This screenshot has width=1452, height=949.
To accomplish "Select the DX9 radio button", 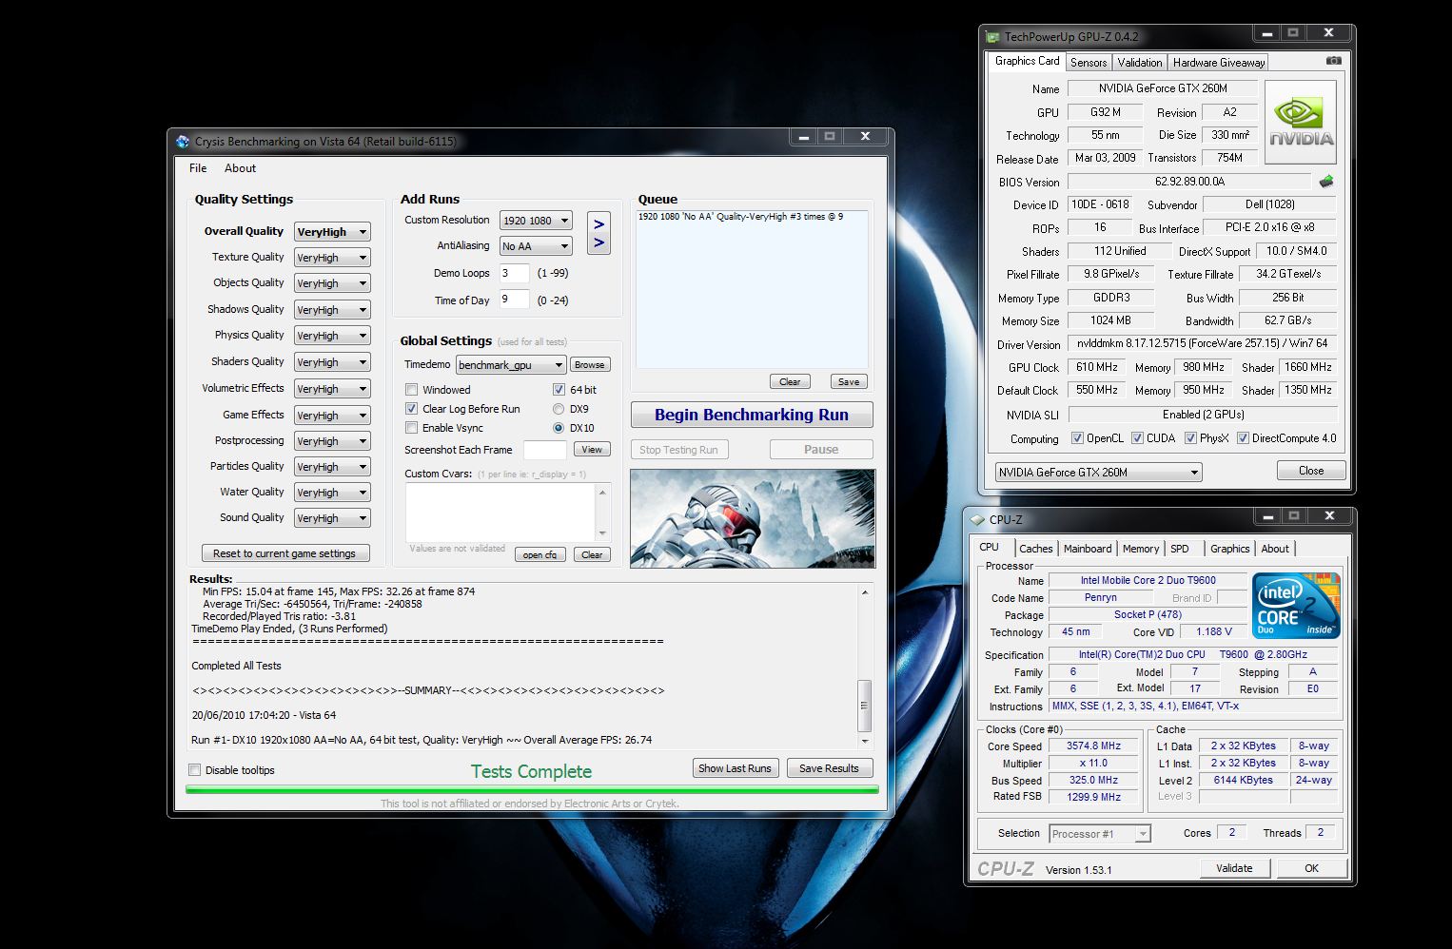I will (559, 409).
